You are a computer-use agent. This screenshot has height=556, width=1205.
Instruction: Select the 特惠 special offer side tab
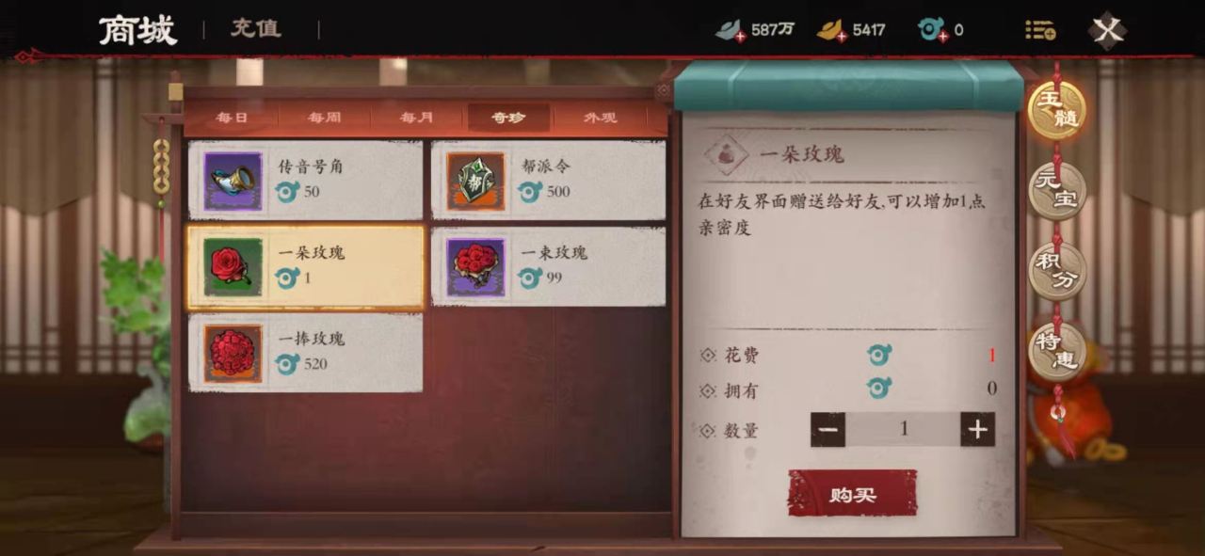[x=1056, y=350]
